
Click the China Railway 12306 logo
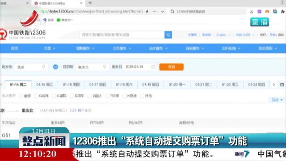[23, 34]
